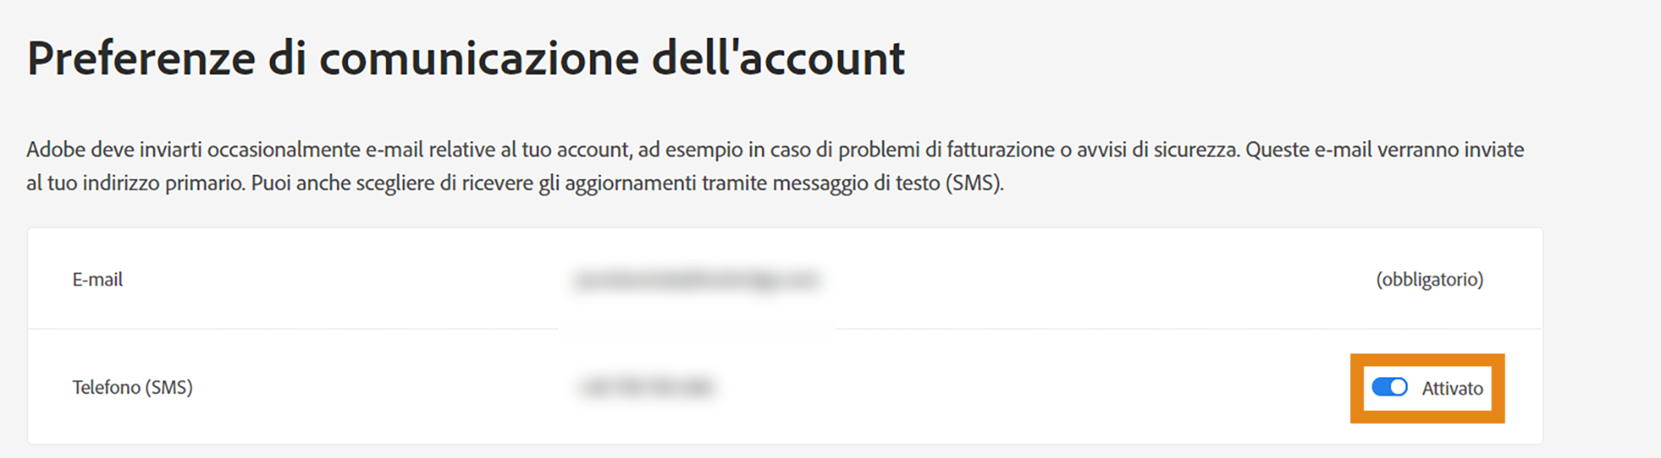Click empty space in the E-mail row
The image size is (1661, 458).
(1074, 280)
